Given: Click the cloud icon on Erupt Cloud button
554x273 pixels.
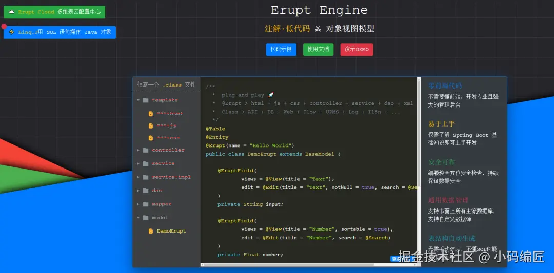Looking at the screenshot, I should pyautogui.click(x=12, y=12).
